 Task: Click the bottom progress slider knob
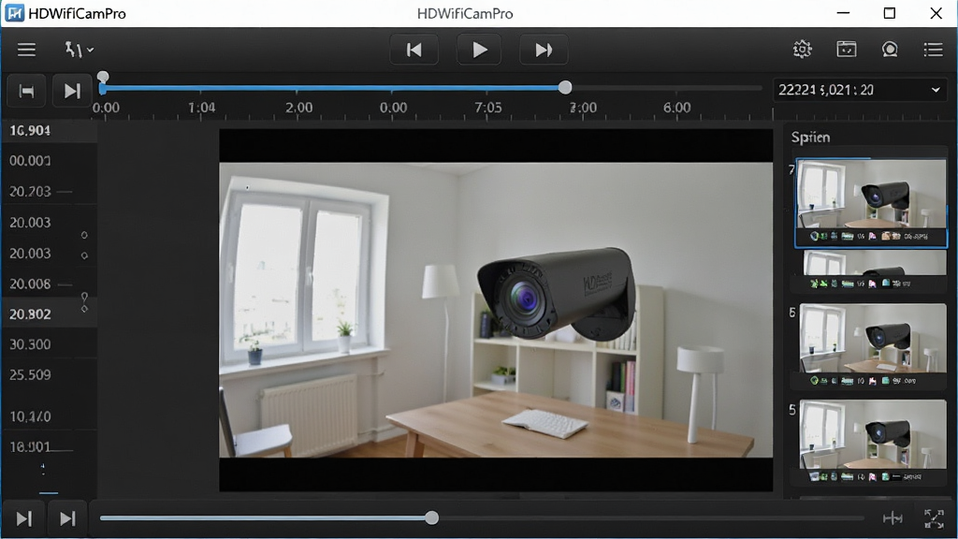pyautogui.click(x=432, y=518)
